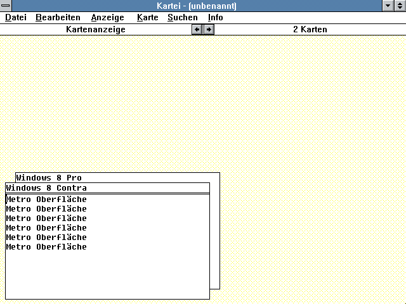Go to previous card with left arrow

pos(197,30)
